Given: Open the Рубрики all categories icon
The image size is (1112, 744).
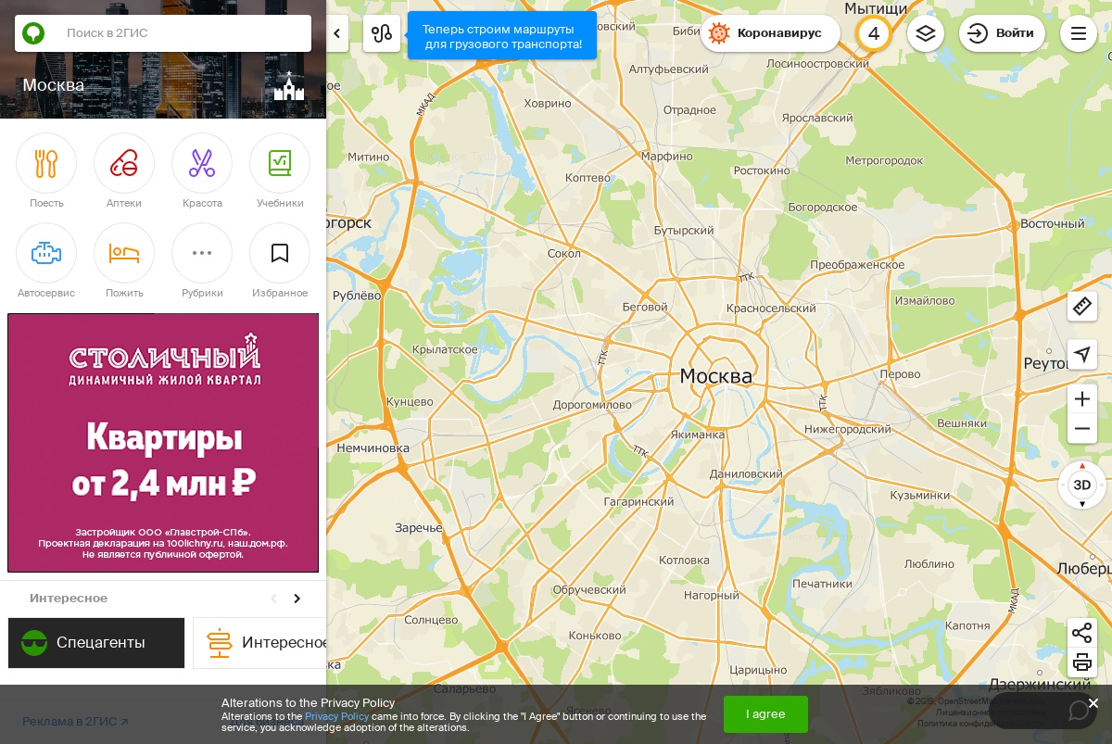Looking at the screenshot, I should click(202, 253).
